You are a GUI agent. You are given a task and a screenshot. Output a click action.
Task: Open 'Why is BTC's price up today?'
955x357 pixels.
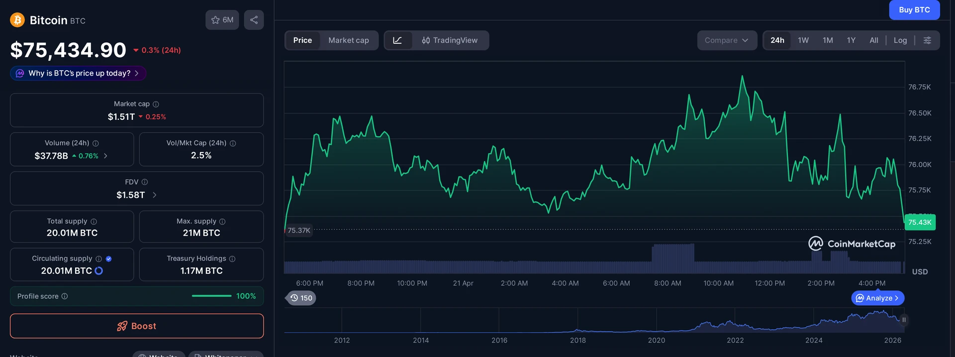78,73
